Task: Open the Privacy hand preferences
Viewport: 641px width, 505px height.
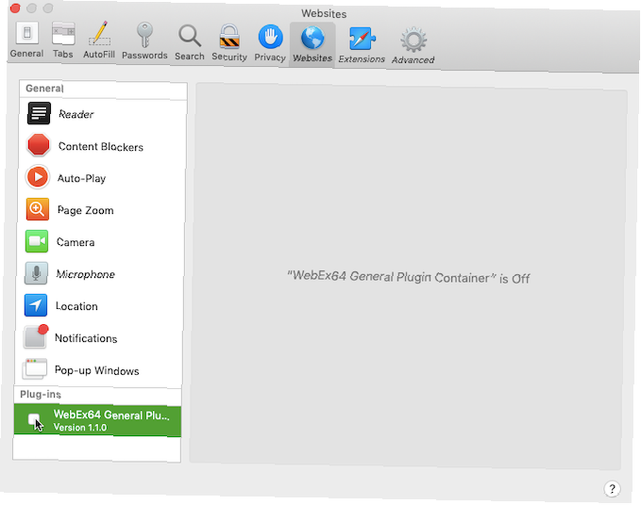Action: click(x=271, y=44)
